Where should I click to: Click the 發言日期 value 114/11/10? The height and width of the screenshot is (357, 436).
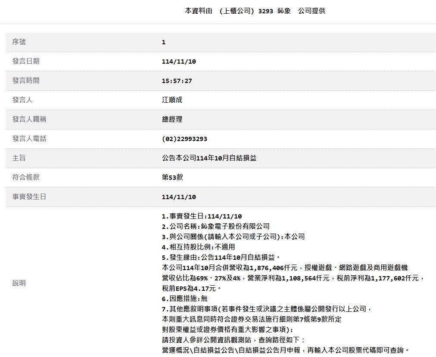[x=179, y=62]
